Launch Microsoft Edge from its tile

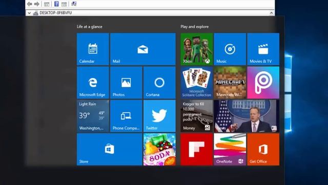click(93, 83)
